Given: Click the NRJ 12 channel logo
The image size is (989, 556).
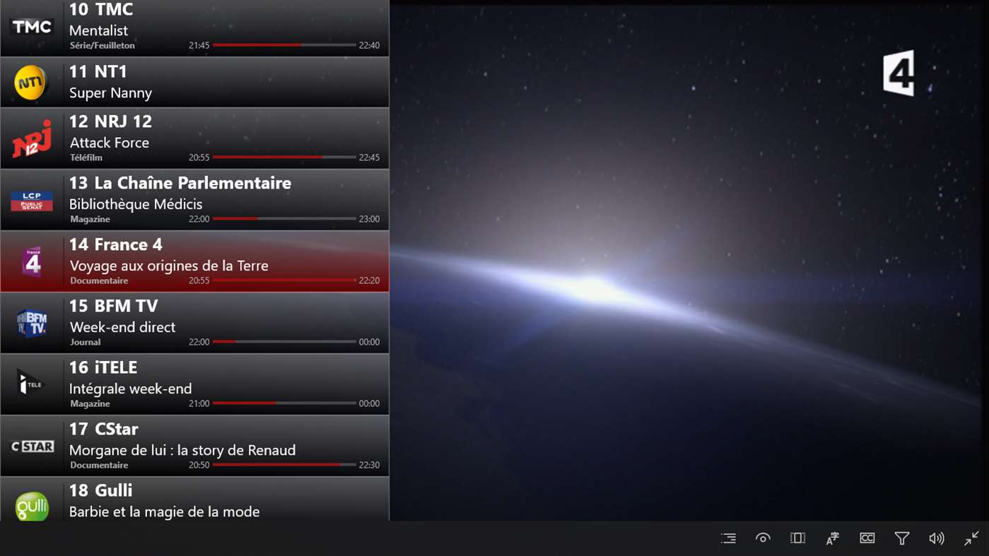Looking at the screenshot, I should [32, 139].
